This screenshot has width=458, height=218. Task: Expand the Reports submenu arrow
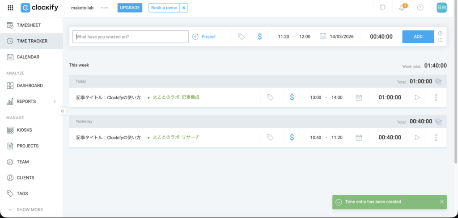pos(55,101)
